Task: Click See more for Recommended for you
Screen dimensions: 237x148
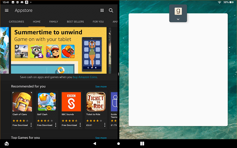Action: (x=101, y=86)
